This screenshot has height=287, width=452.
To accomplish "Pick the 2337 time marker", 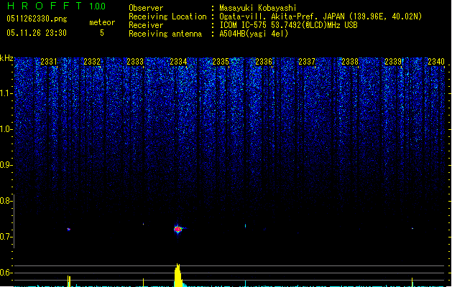I will (307, 62).
